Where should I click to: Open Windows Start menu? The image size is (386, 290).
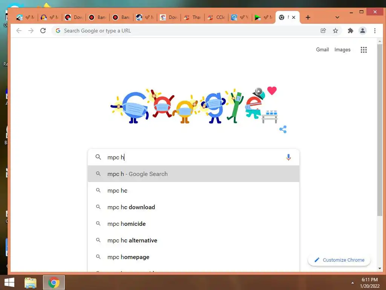coord(9,282)
